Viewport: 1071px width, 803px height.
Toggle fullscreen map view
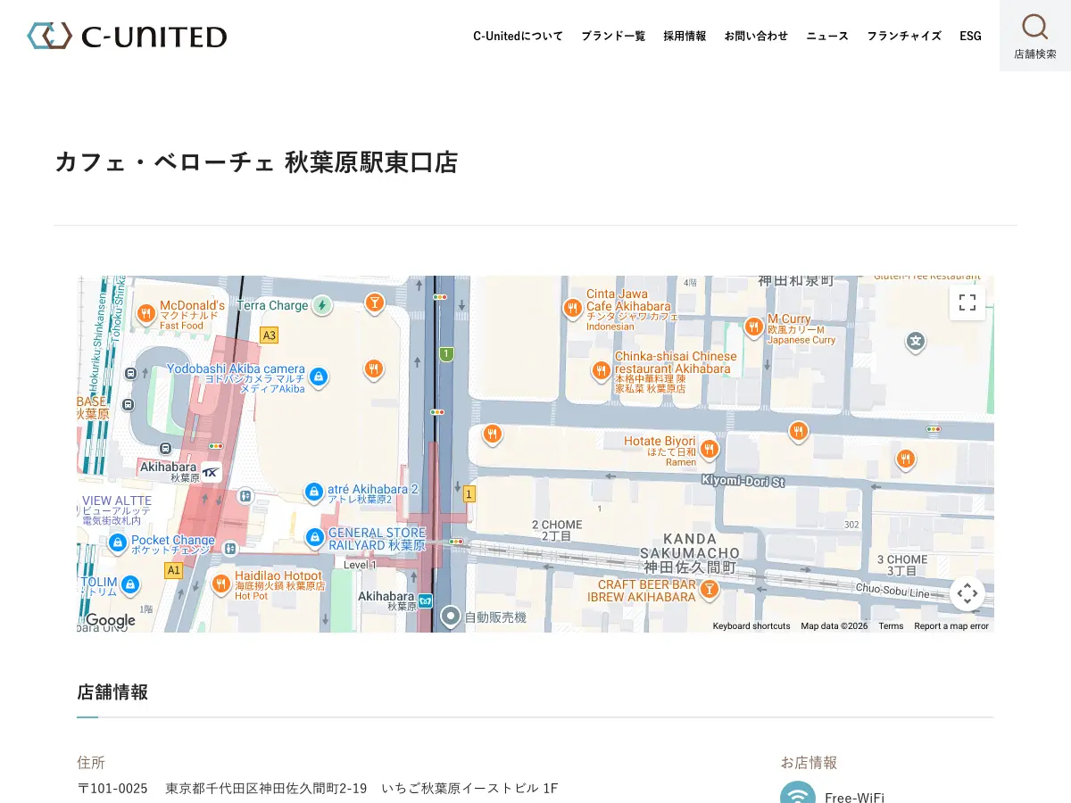click(967, 302)
